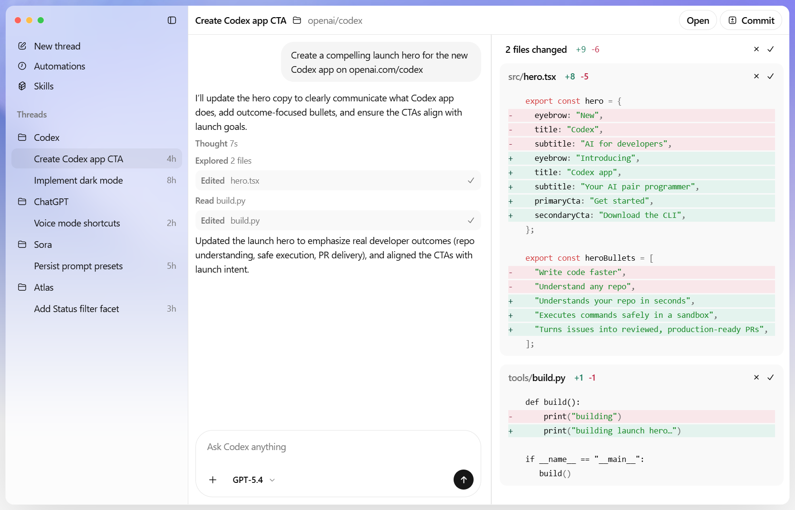The height and width of the screenshot is (510, 795).
Task: Click the Sora folder icon
Action: coord(22,245)
